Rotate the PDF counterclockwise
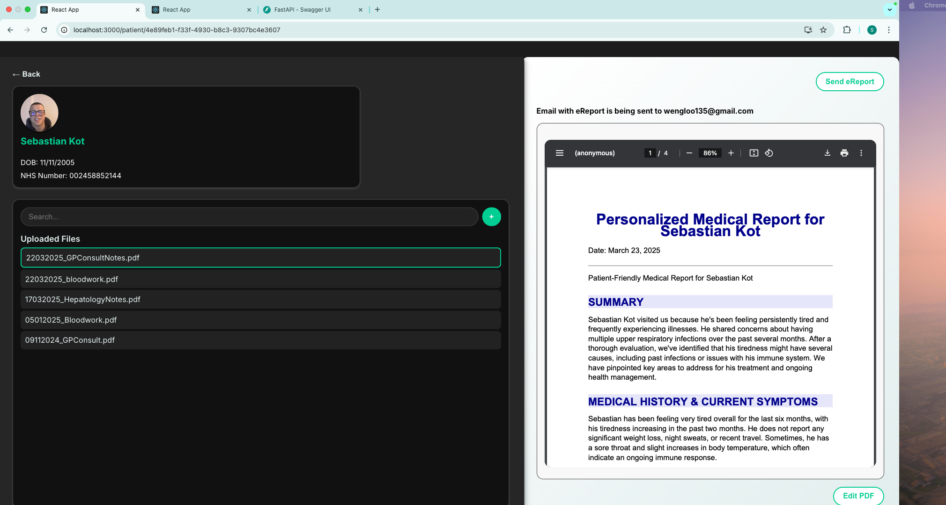This screenshot has height=505, width=946. tap(769, 153)
